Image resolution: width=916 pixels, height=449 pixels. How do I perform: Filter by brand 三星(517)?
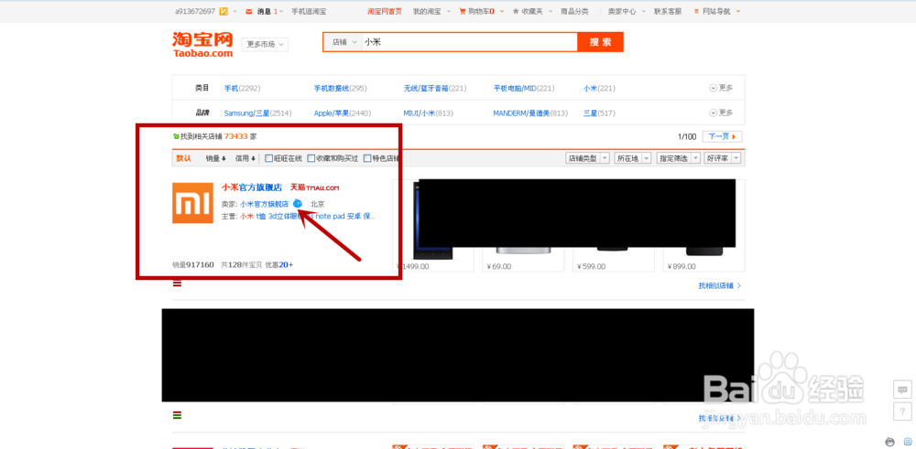pyautogui.click(x=599, y=112)
